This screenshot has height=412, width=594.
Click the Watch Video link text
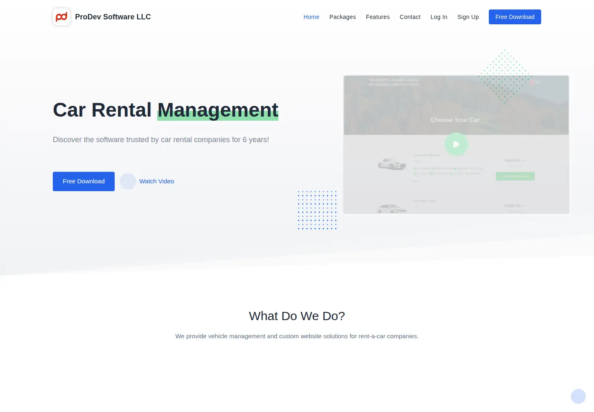click(157, 181)
